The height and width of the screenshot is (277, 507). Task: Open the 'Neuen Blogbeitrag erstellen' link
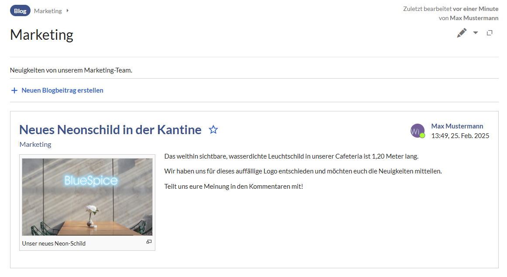coord(62,90)
